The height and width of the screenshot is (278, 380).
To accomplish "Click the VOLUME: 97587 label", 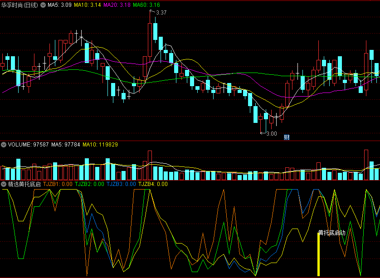I will pos(29,145).
